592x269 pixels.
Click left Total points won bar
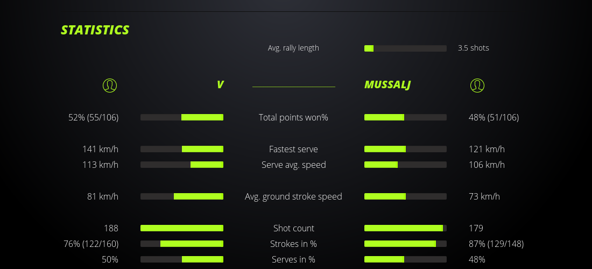[x=182, y=117]
